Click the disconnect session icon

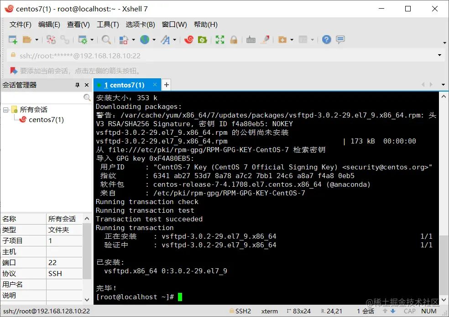pos(51,40)
